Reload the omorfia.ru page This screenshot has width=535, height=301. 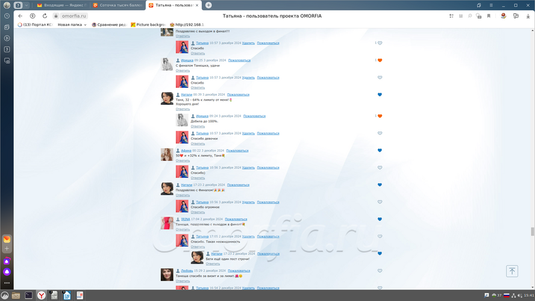coord(45,16)
